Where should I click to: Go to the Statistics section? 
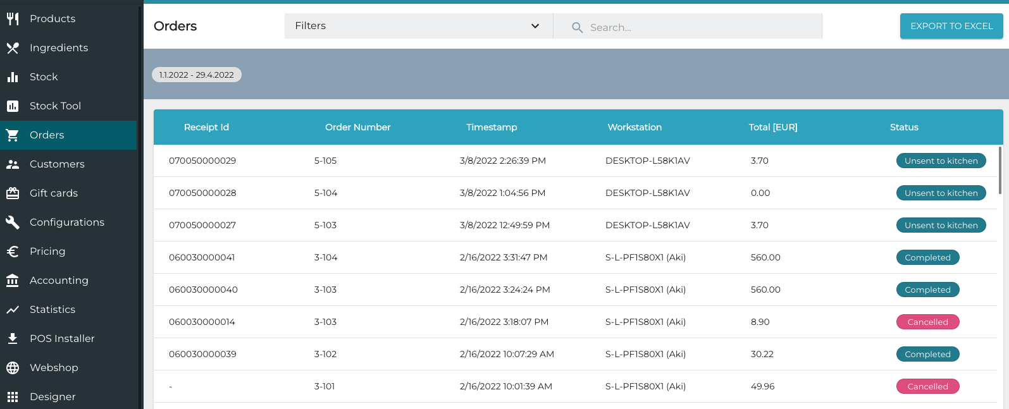tap(53, 310)
